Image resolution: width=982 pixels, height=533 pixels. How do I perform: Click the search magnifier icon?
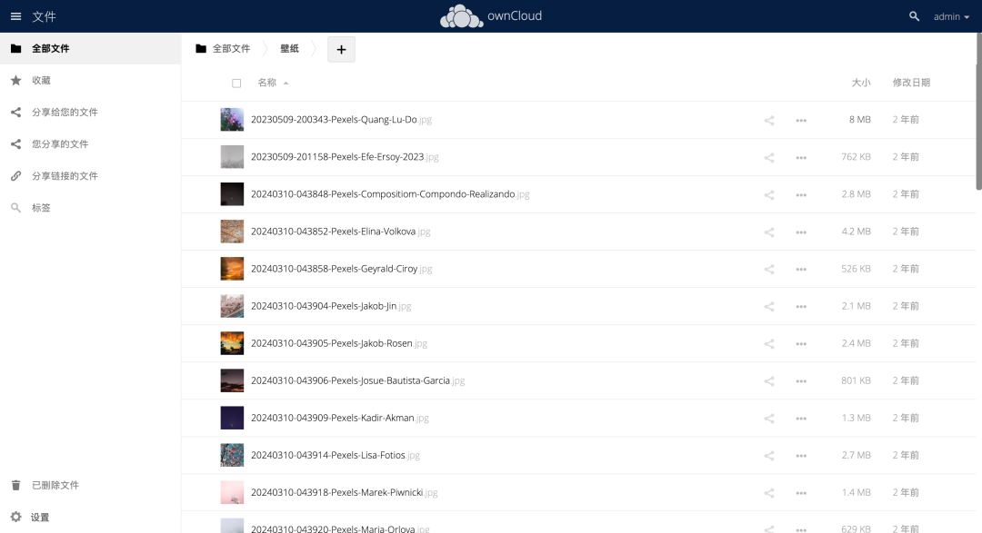pos(914,16)
